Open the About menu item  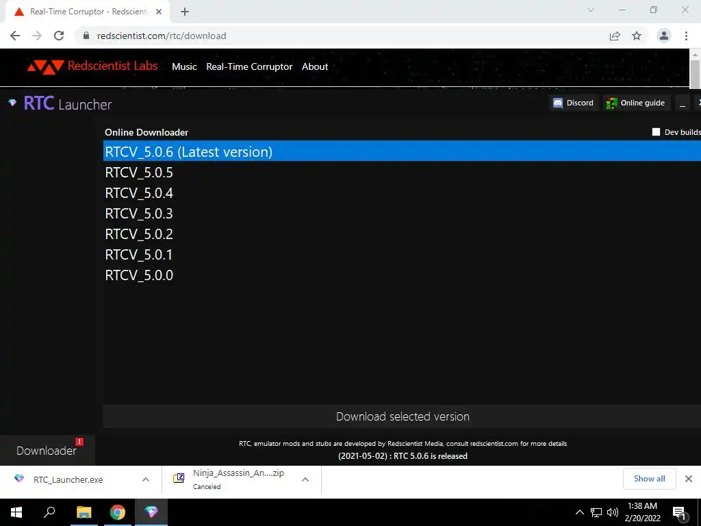tap(315, 66)
